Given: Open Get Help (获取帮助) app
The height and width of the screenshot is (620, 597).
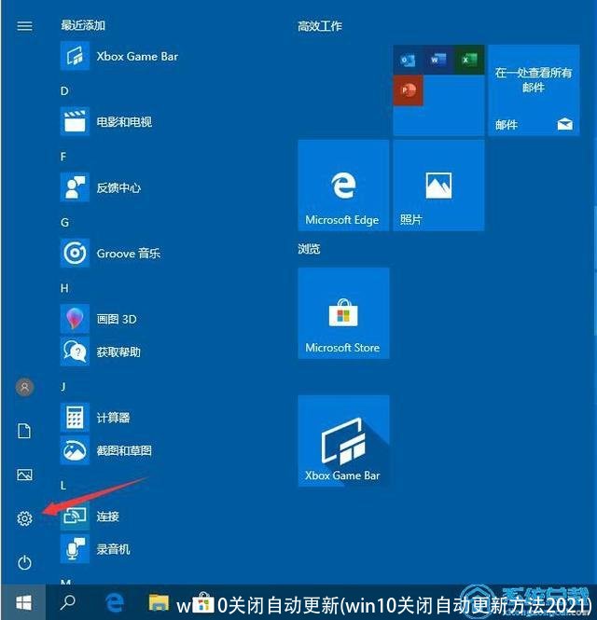Looking at the screenshot, I should (x=101, y=351).
